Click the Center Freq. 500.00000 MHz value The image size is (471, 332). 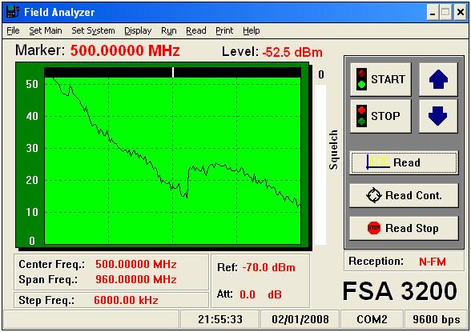136,264
